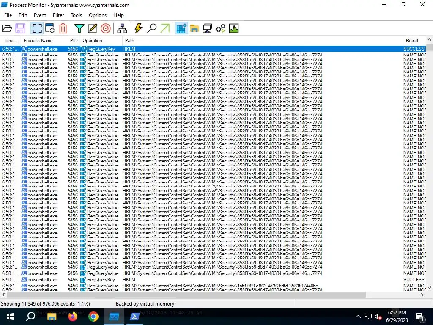Click the Process Name column header
433x325 pixels.
pos(42,41)
